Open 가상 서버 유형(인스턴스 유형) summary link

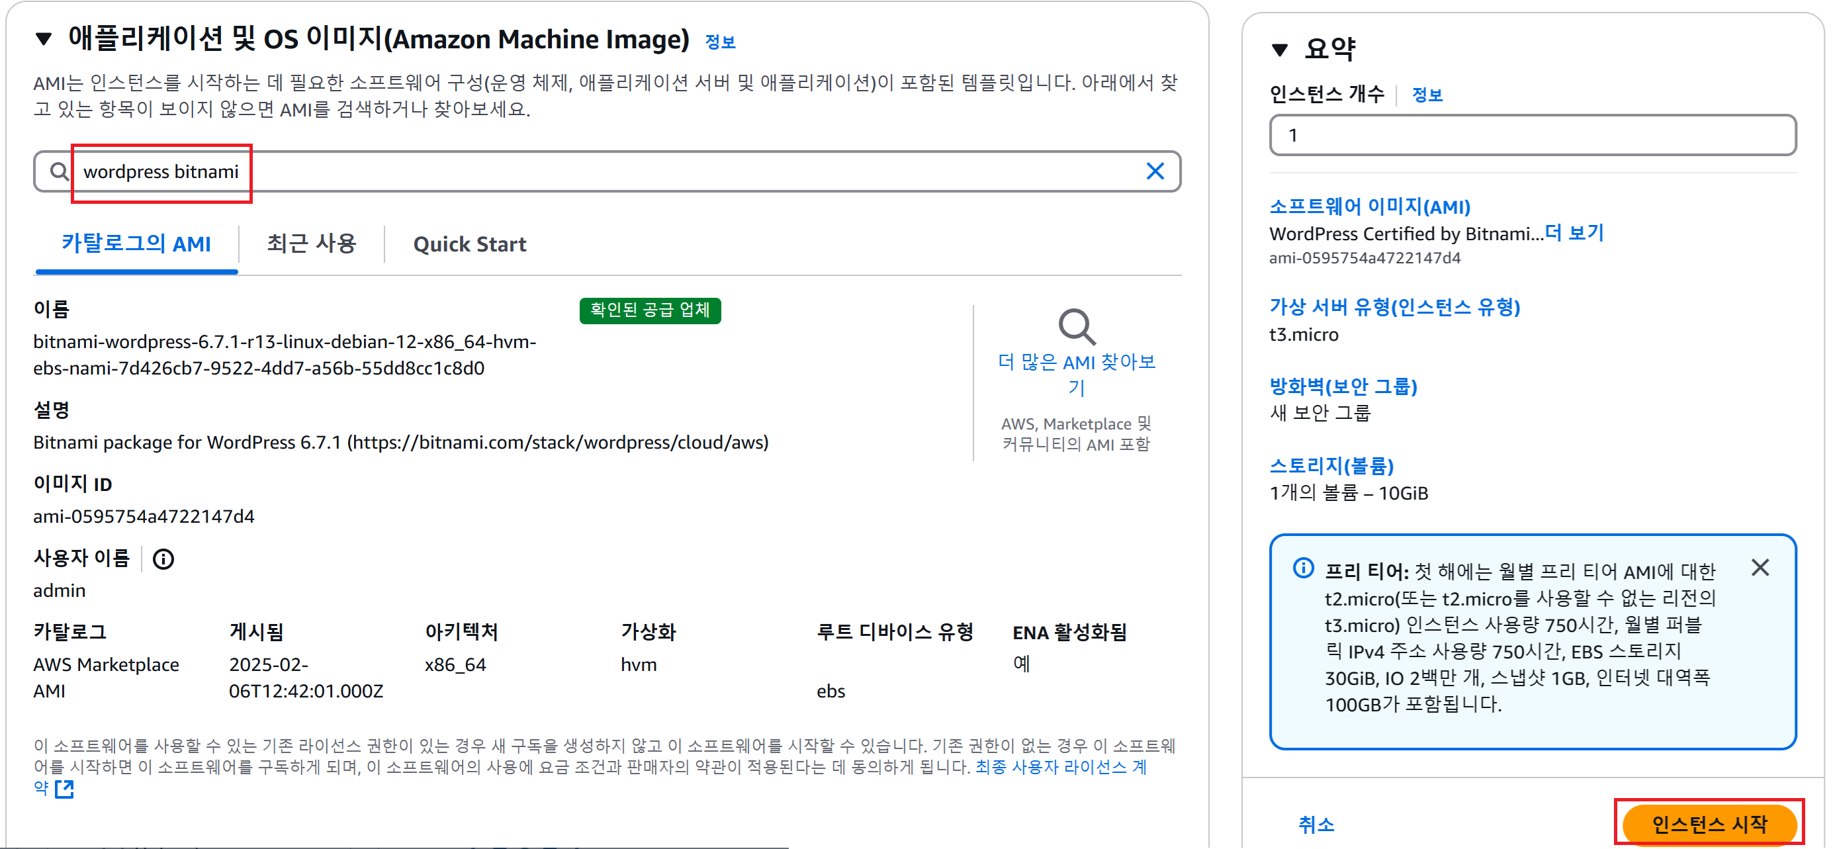click(1394, 307)
